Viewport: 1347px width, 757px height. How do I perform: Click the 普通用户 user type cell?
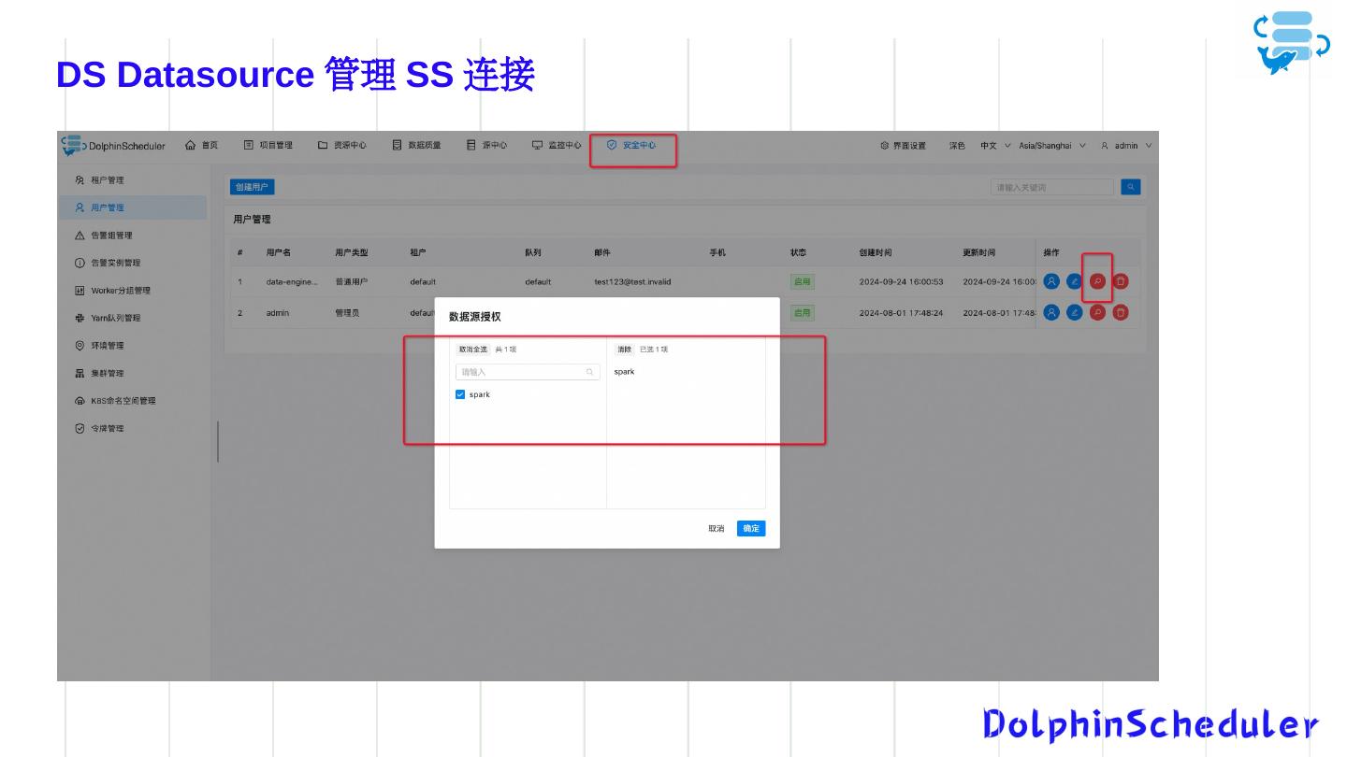pos(352,281)
